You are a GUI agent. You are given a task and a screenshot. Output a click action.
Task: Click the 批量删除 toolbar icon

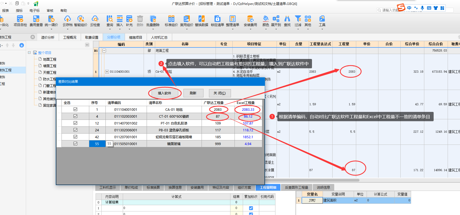click(153, 19)
